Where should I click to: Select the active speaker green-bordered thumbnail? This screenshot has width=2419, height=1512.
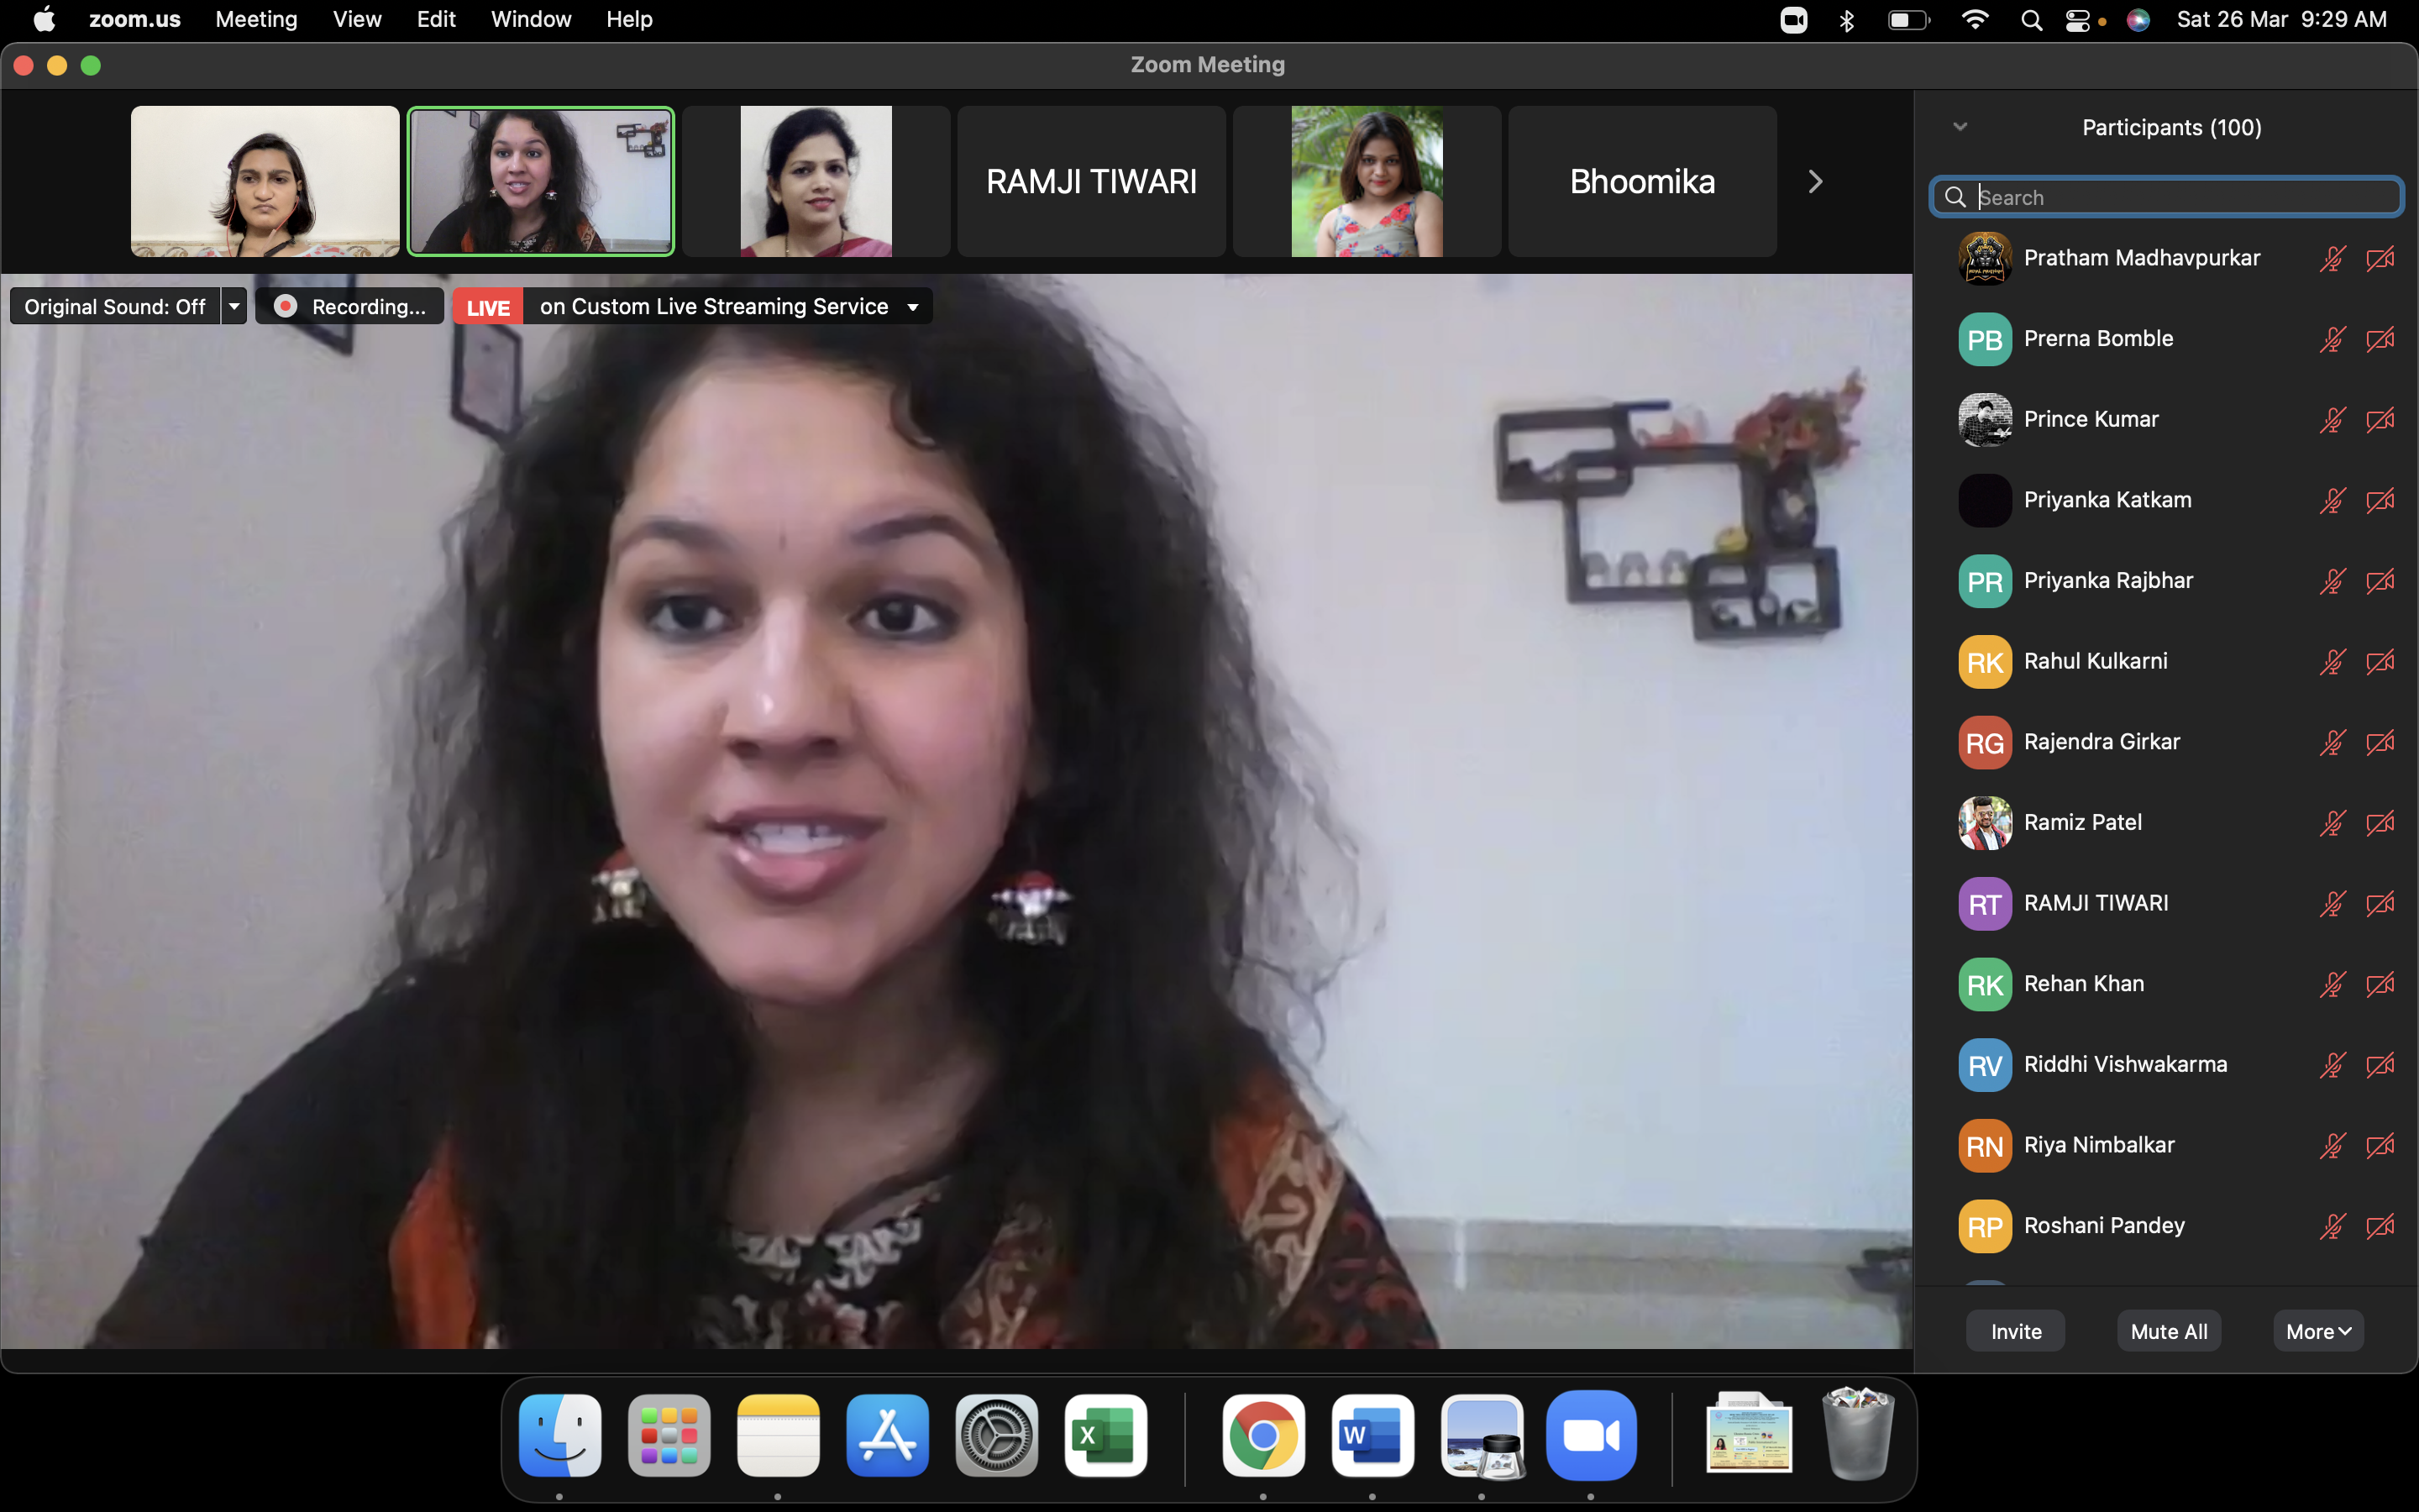pos(541,182)
